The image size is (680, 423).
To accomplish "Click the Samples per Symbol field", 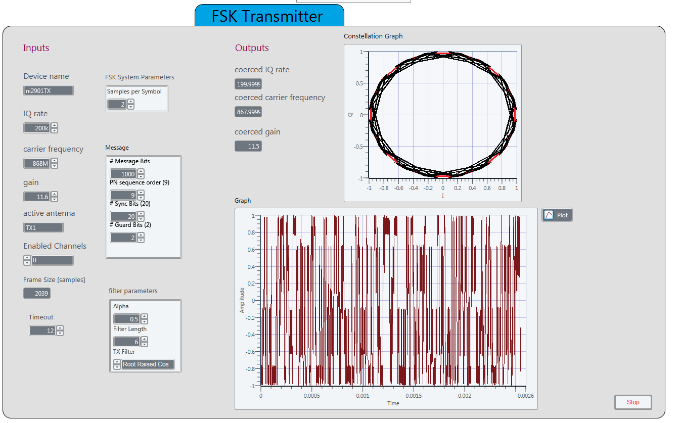I will click(117, 104).
